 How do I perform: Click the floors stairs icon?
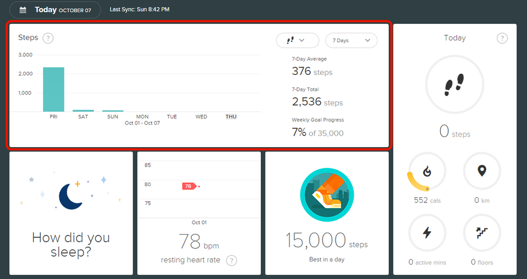[x=482, y=233]
